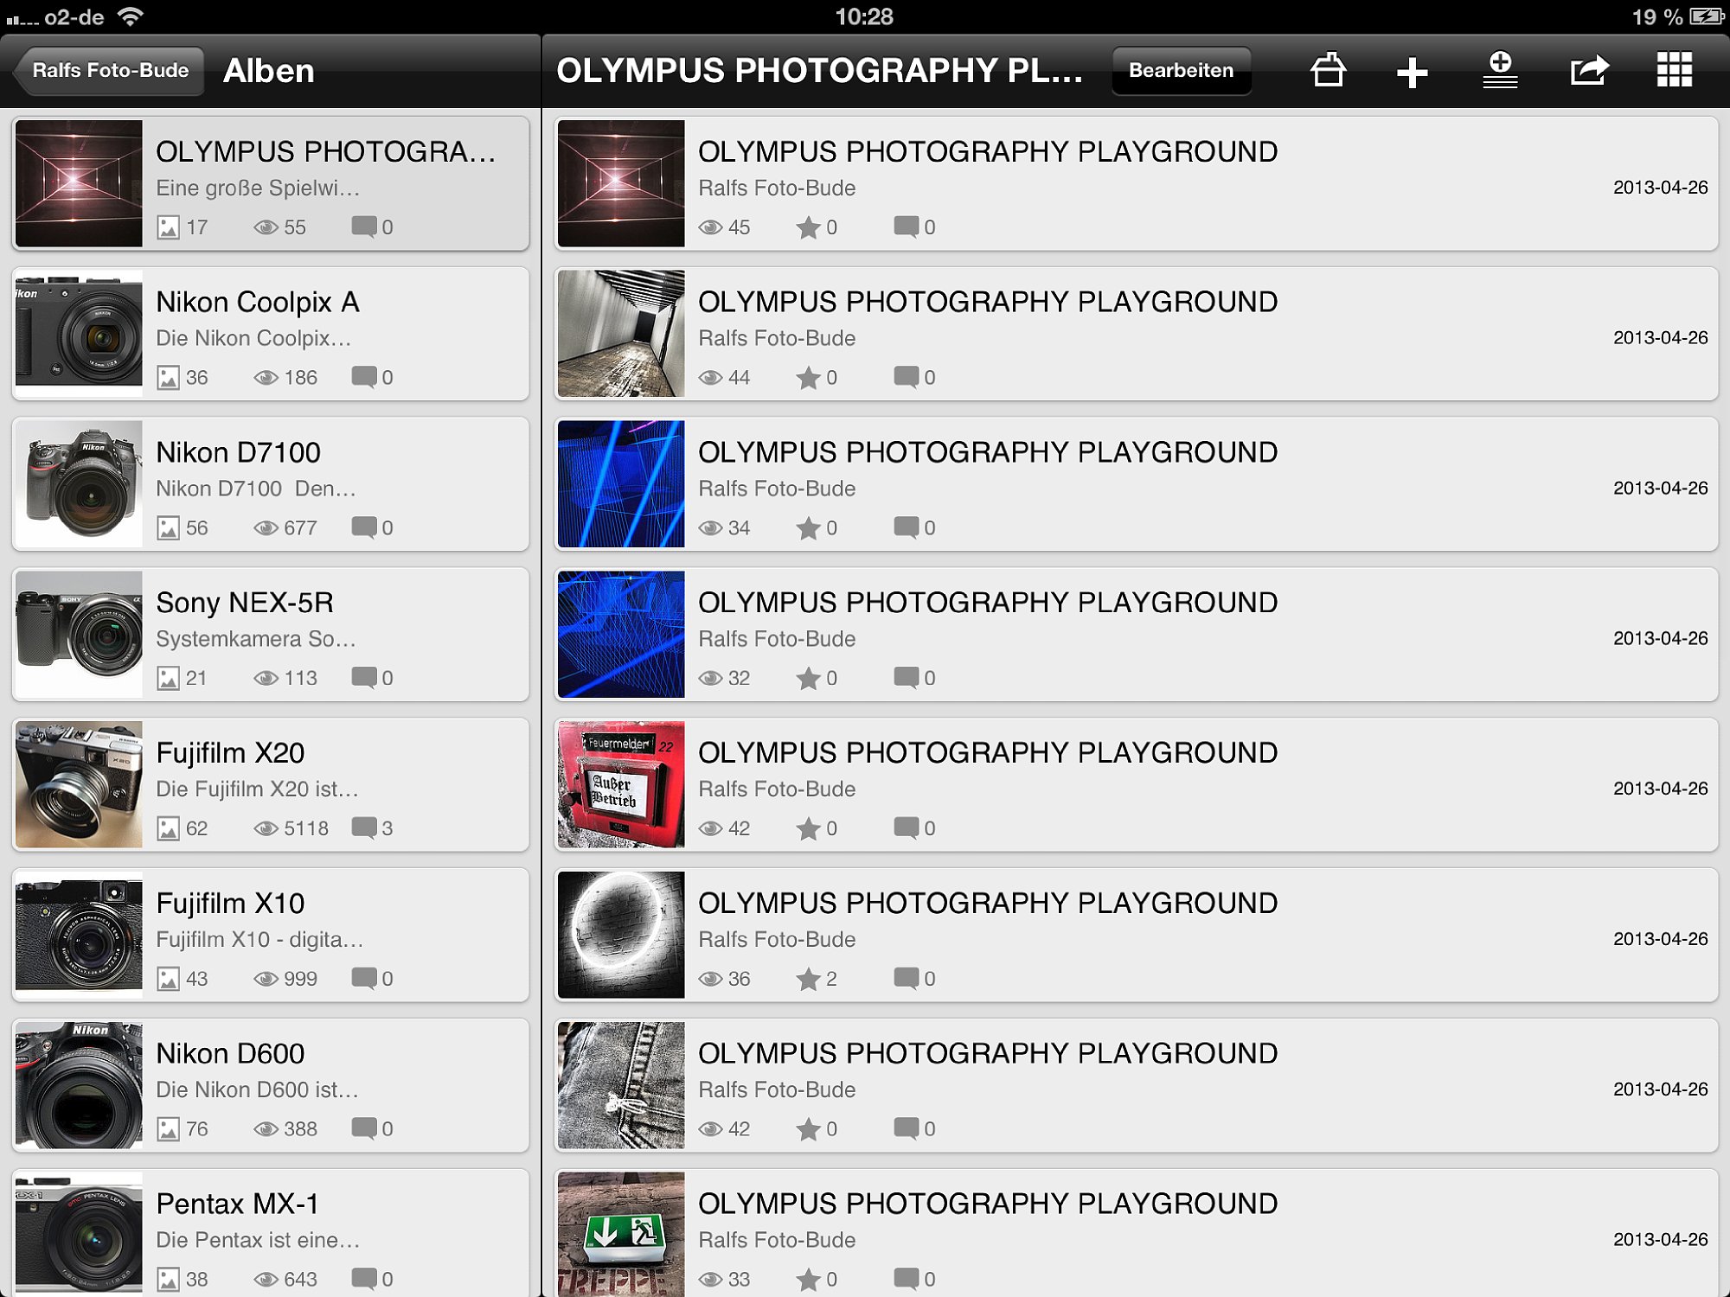Open OLYMPUS PHOTOGRA… album in sidebar
This screenshot has height=1297, width=1730.
tap(271, 183)
